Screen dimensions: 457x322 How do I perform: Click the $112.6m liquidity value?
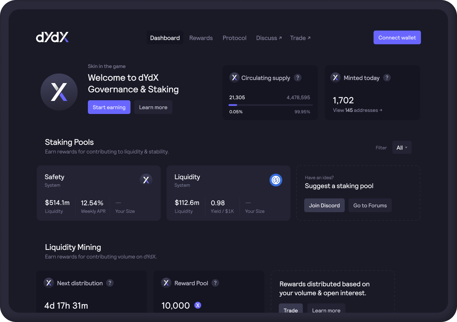tap(187, 203)
